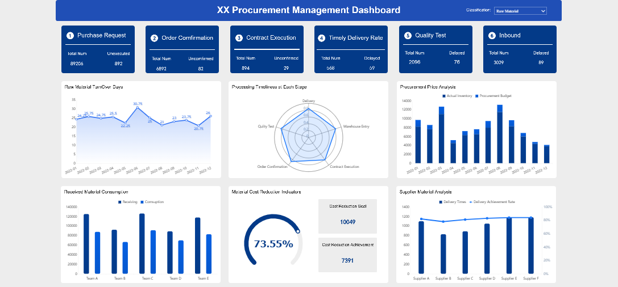
Task: Click the Received Material Consumption chart title
Action: 96,192
